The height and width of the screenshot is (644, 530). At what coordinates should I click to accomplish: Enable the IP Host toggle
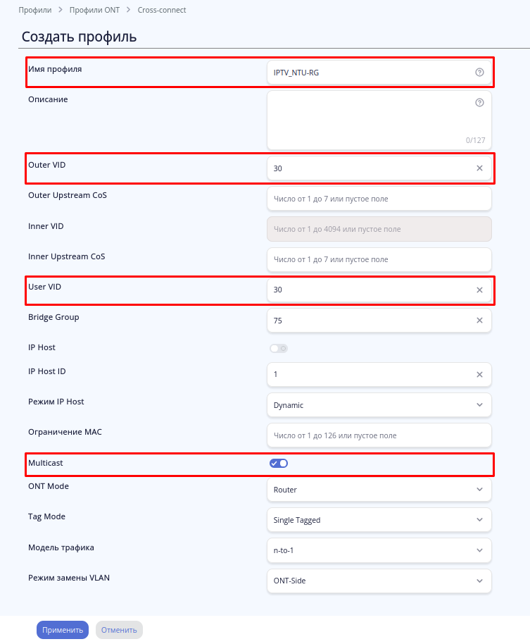tap(279, 348)
